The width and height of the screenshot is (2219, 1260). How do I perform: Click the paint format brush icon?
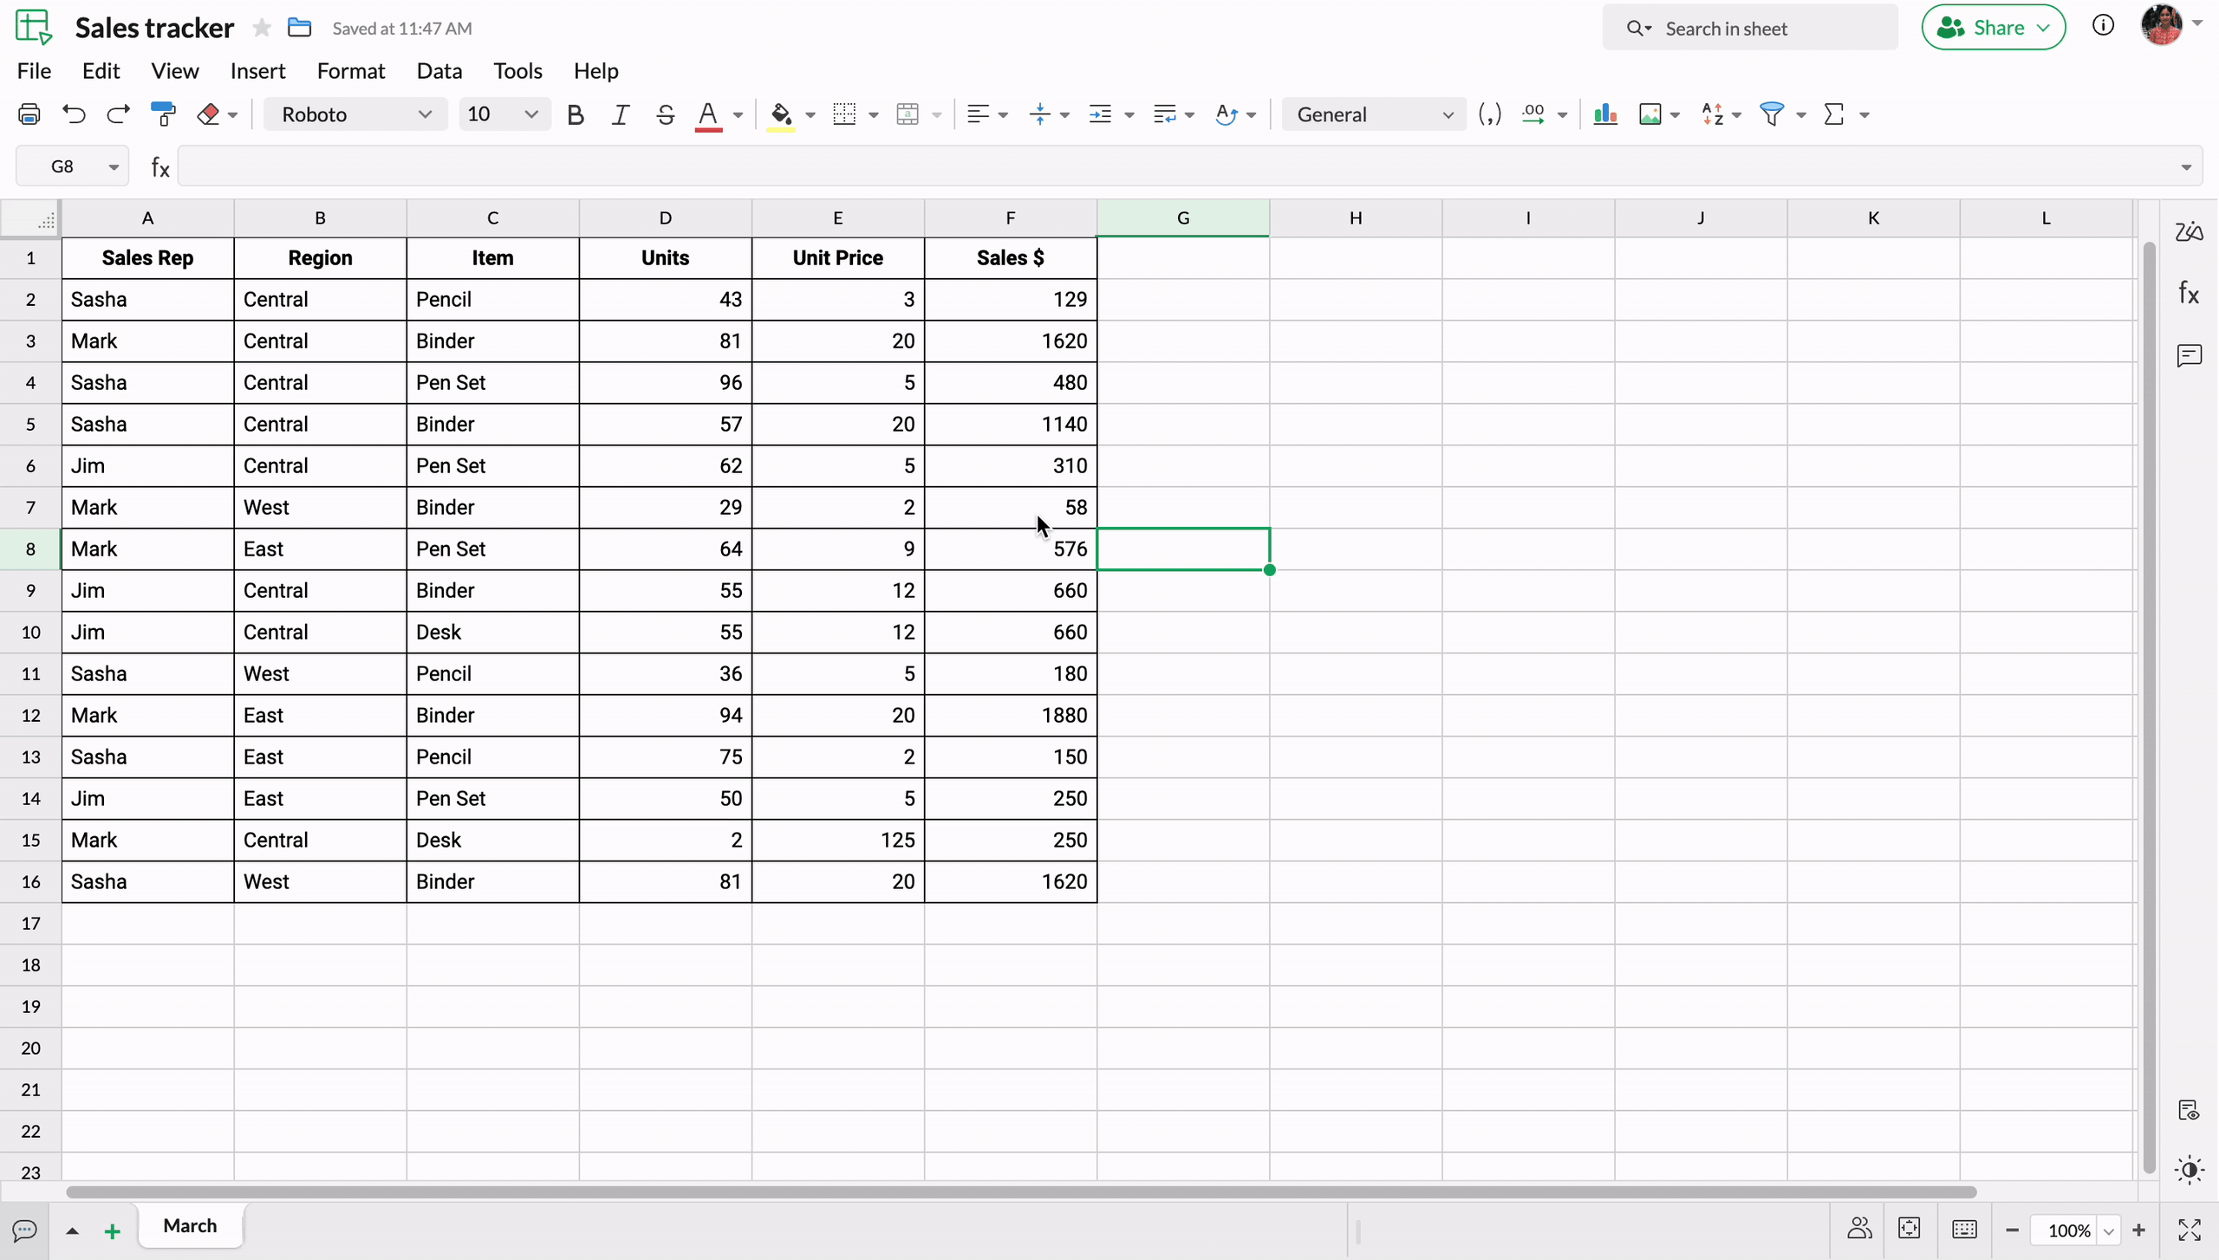point(163,114)
